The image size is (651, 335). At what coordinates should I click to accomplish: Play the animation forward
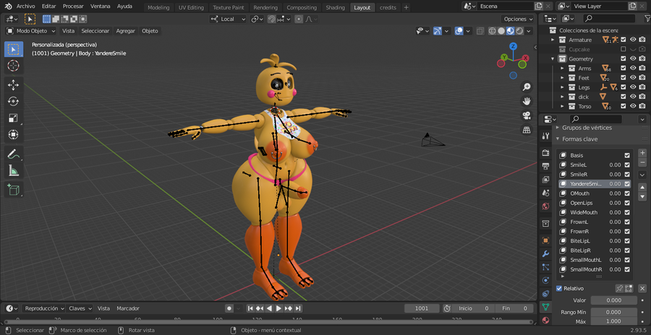click(x=279, y=308)
